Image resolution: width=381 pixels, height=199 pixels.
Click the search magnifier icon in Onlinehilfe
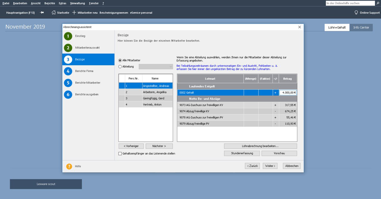[x=378, y=3]
